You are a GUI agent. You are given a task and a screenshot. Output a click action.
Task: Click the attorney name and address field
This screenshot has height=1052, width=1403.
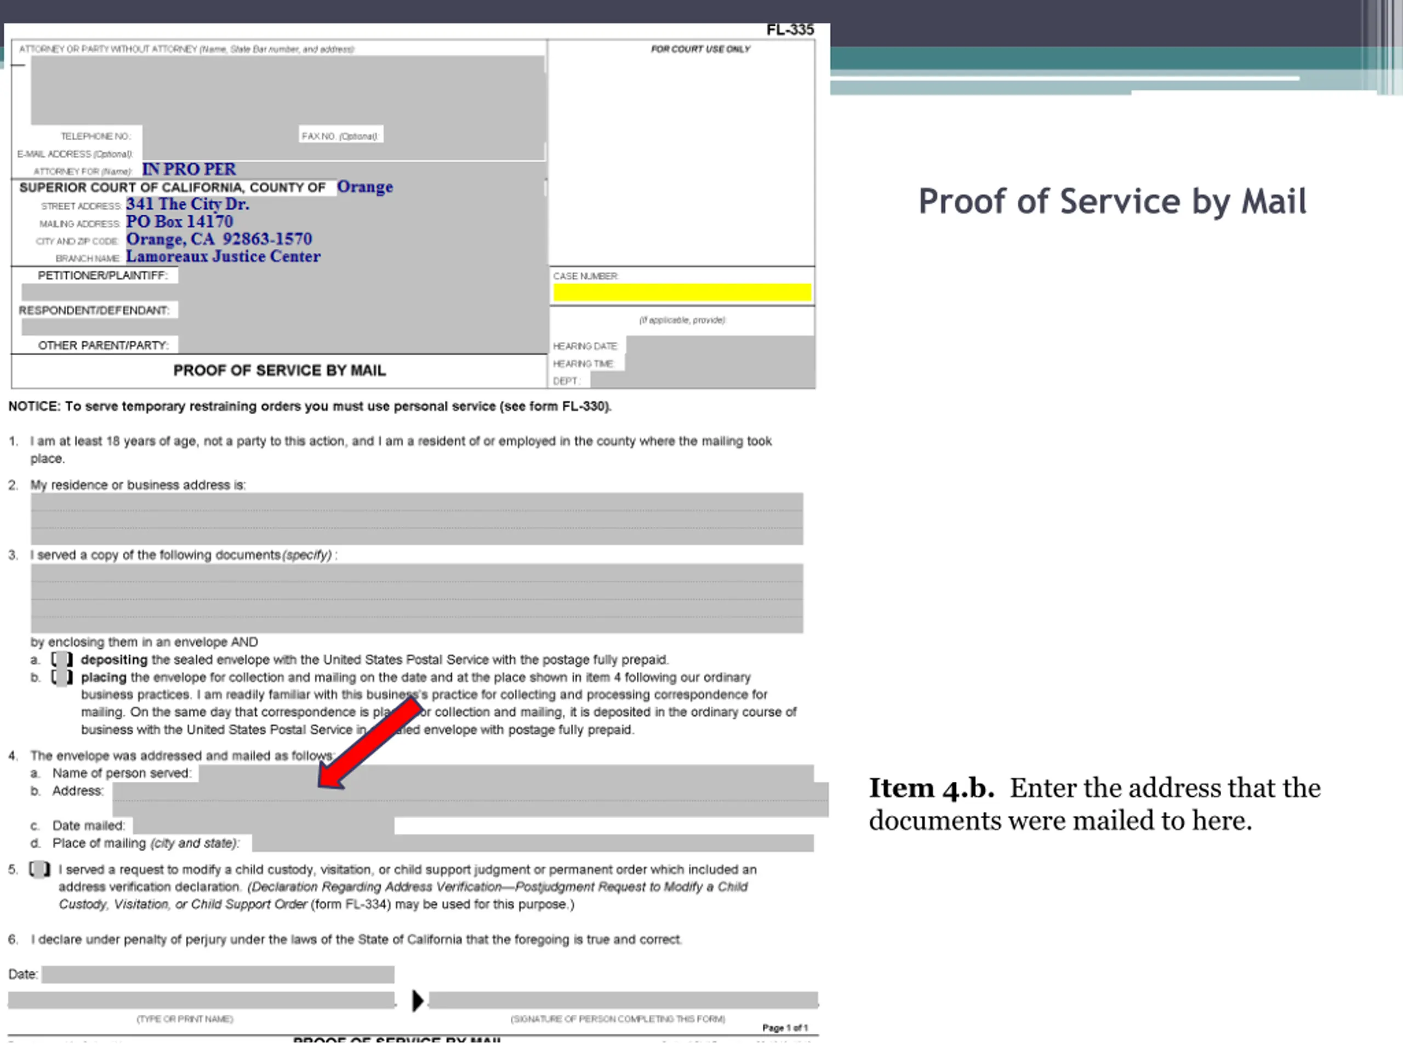tap(287, 90)
